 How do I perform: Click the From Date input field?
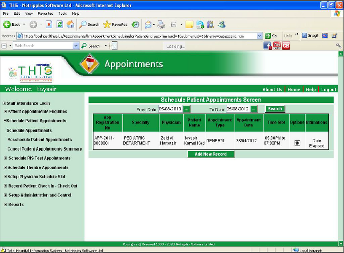170,109
